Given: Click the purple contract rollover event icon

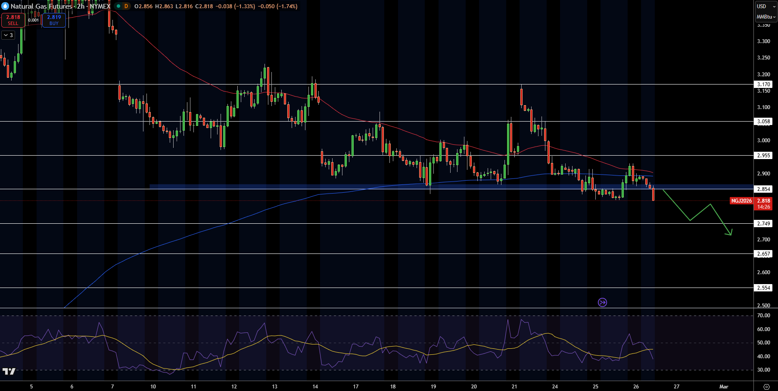Looking at the screenshot, I should pyautogui.click(x=602, y=302).
